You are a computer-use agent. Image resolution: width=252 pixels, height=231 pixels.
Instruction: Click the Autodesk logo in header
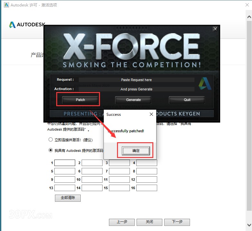coord(27,24)
